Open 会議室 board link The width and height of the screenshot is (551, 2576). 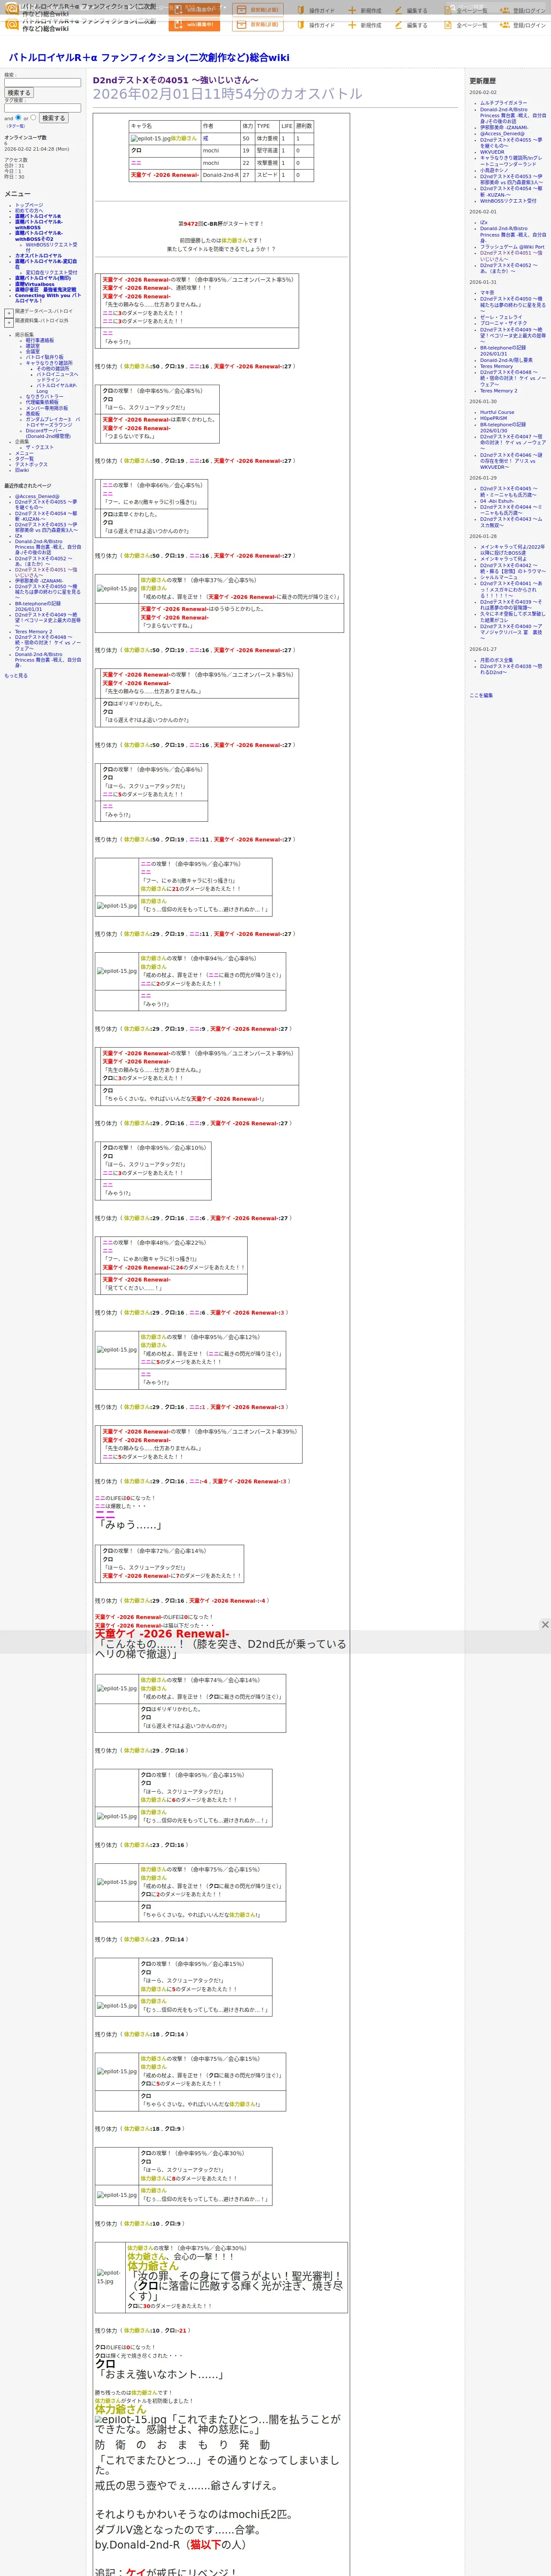pos(33,351)
